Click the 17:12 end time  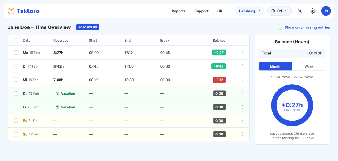(x=129, y=53)
